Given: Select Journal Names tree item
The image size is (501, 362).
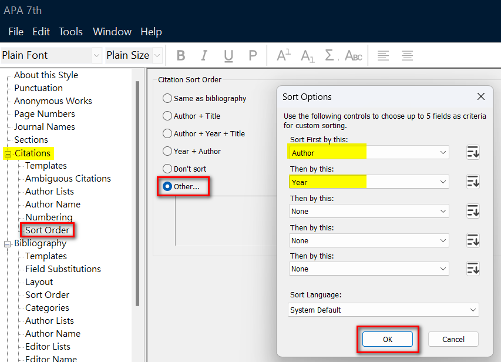Looking at the screenshot, I should point(45,126).
